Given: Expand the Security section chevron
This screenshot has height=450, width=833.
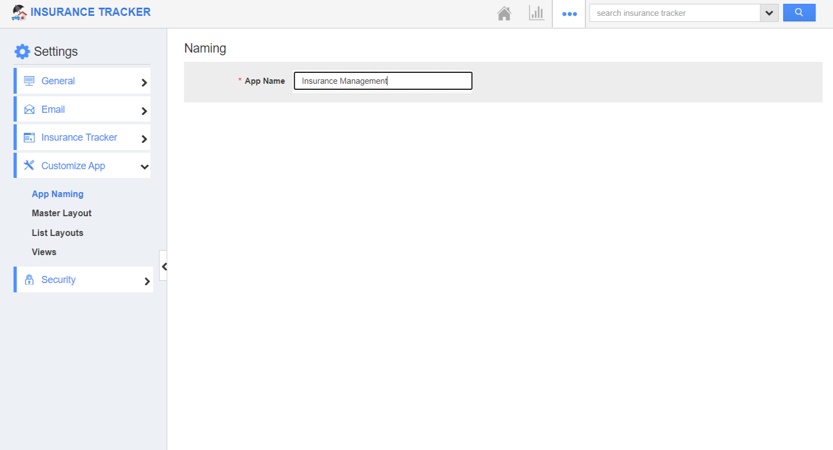Looking at the screenshot, I should click(147, 281).
